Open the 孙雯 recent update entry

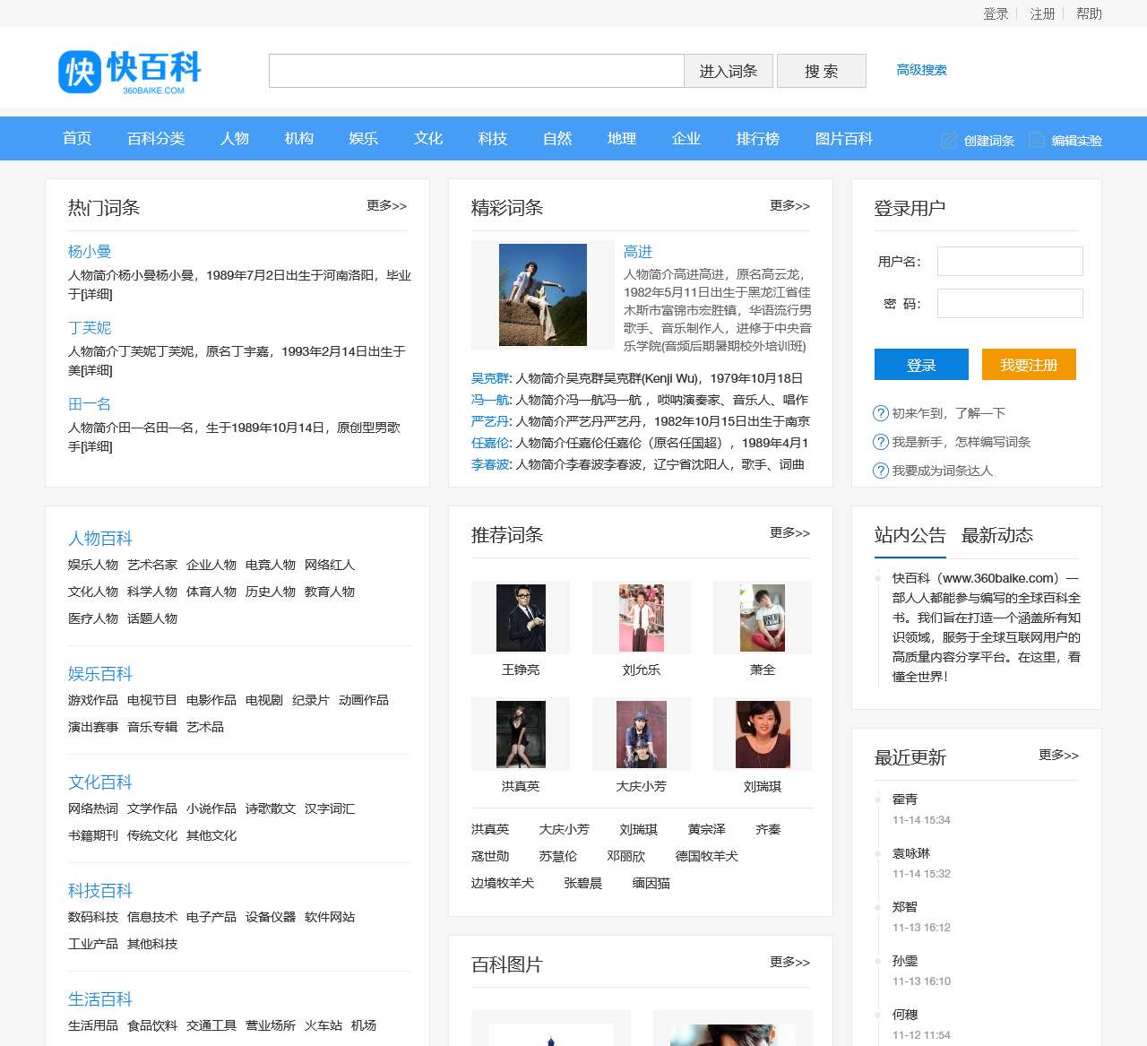[905, 961]
